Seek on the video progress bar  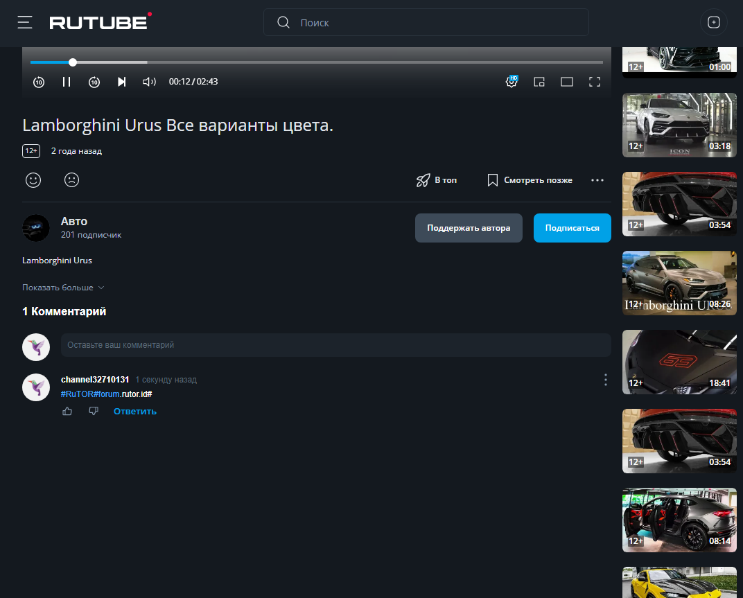317,62
